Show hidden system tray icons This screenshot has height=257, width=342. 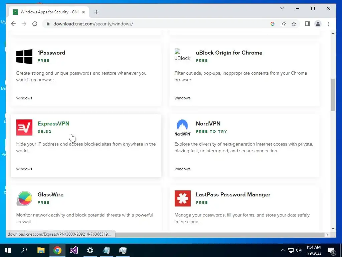click(283, 250)
